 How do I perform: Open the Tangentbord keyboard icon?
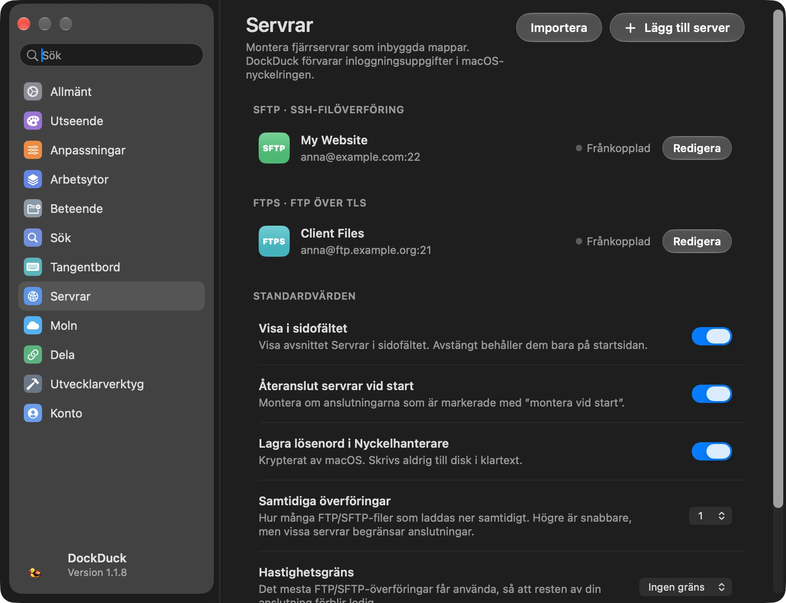click(x=33, y=267)
